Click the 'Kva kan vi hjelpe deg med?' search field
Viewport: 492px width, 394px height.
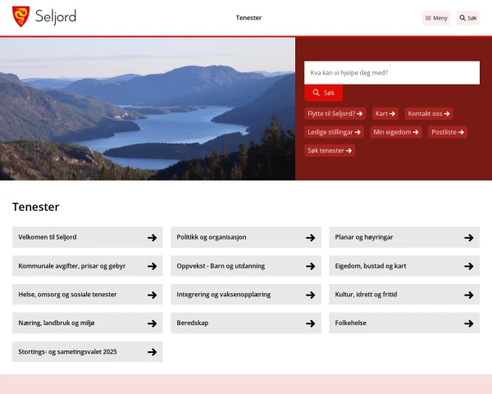click(391, 73)
